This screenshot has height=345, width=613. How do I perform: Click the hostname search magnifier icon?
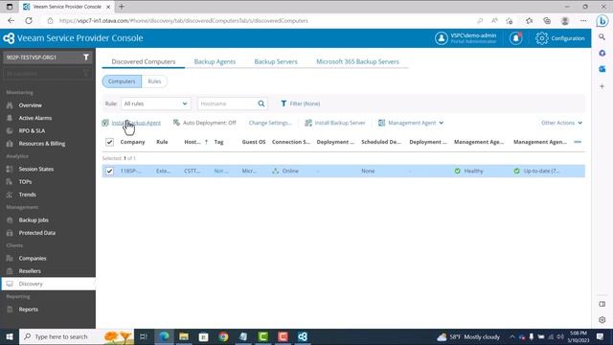261,103
